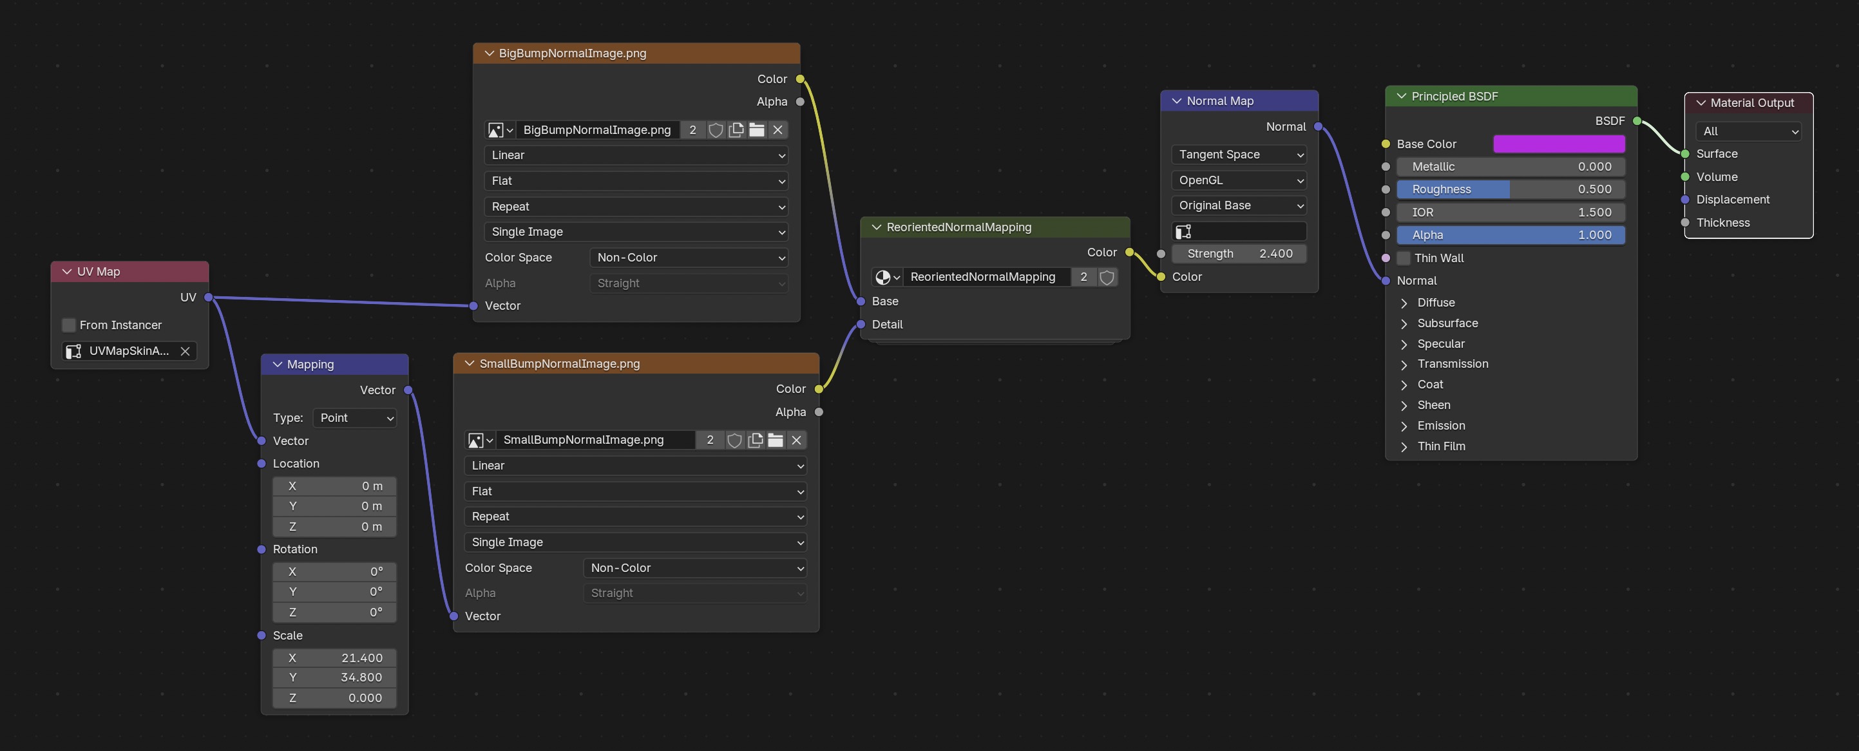1859x751 pixels.
Task: Click the purple Base Color swatch
Action: [x=1559, y=144]
